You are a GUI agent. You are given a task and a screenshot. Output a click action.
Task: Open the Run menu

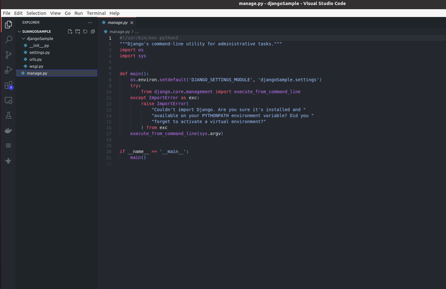click(x=78, y=13)
